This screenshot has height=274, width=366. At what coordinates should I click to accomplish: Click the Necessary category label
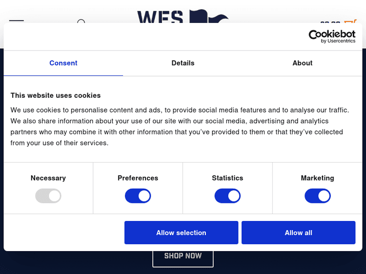[48, 178]
